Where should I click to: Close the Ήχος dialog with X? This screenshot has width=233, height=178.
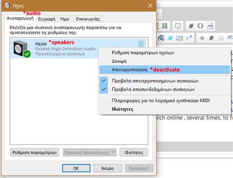(x=150, y=5)
